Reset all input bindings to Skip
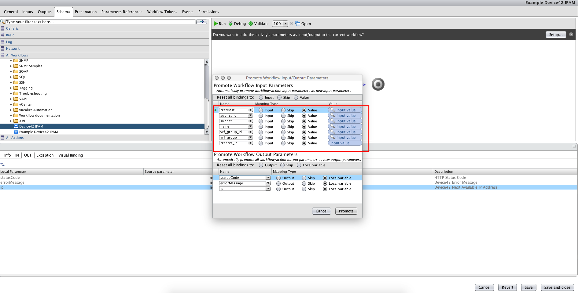The width and height of the screenshot is (578, 293). [x=279, y=97]
